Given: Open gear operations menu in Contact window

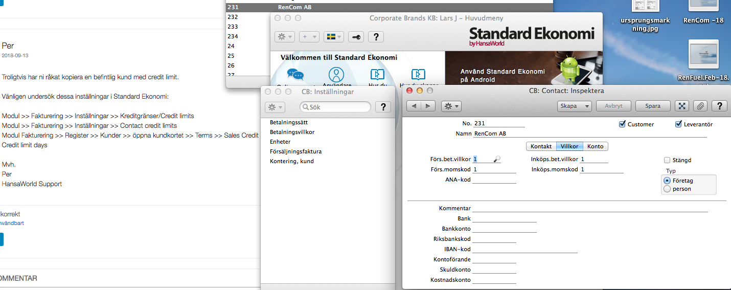Looking at the screenshot, I should click(451, 106).
